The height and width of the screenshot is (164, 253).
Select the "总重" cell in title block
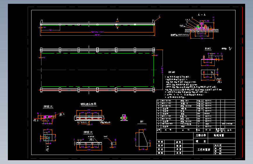point(179,153)
